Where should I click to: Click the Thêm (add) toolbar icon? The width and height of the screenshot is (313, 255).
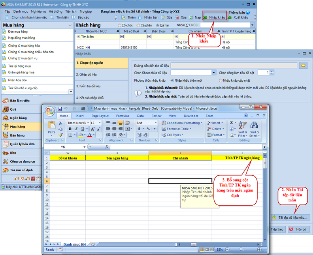click(123, 17)
